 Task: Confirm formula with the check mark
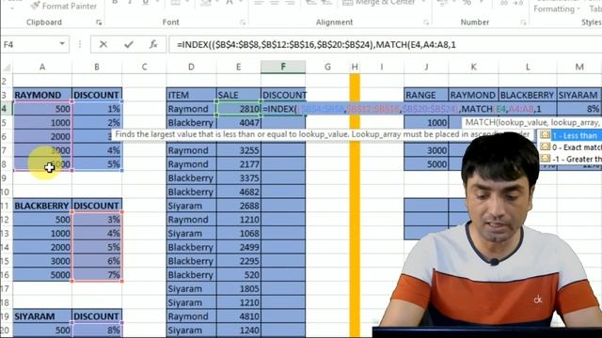coord(129,45)
